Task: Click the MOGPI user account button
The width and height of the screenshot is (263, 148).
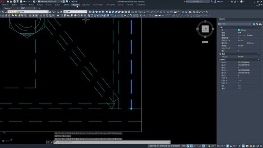Action: (x=219, y=2)
